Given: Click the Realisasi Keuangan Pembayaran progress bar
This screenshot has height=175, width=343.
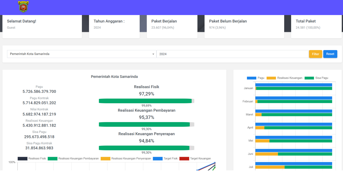Looking at the screenshot, I should [x=146, y=124].
